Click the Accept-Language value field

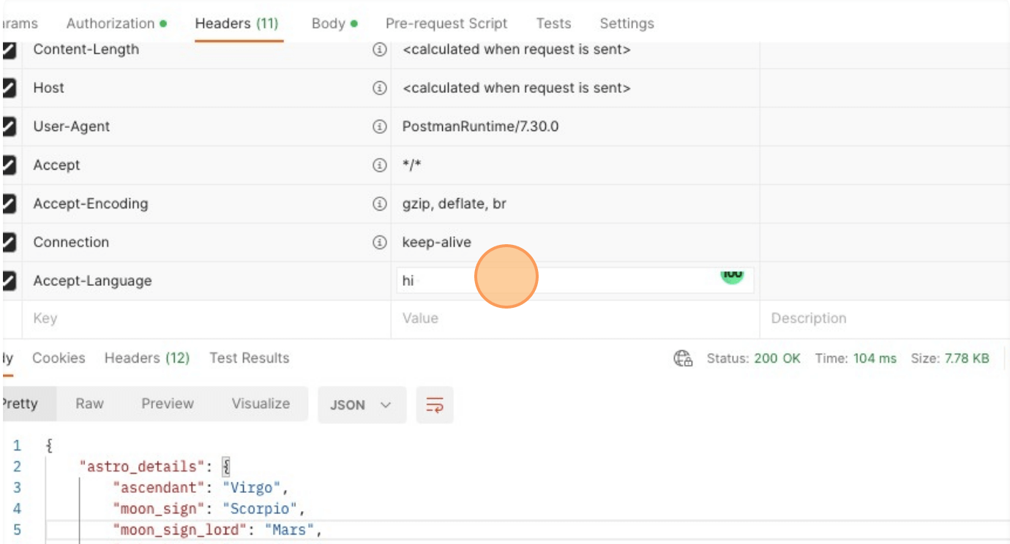point(556,281)
